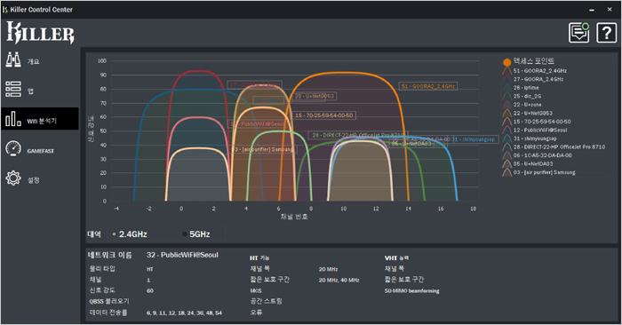Click the 05 - U+NetDA03 chart label
This screenshot has height=325, width=622.
point(411,144)
